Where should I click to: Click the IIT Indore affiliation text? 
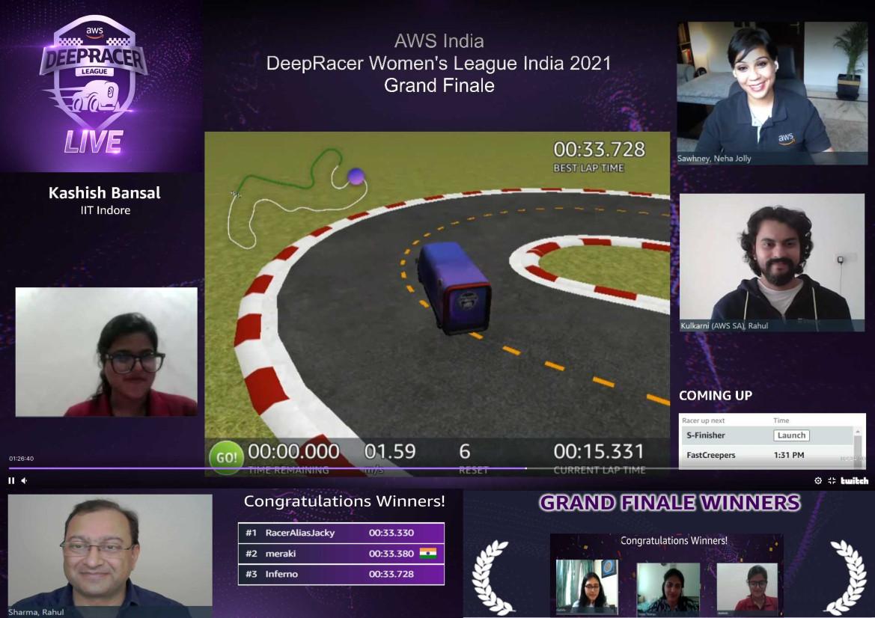tap(106, 210)
